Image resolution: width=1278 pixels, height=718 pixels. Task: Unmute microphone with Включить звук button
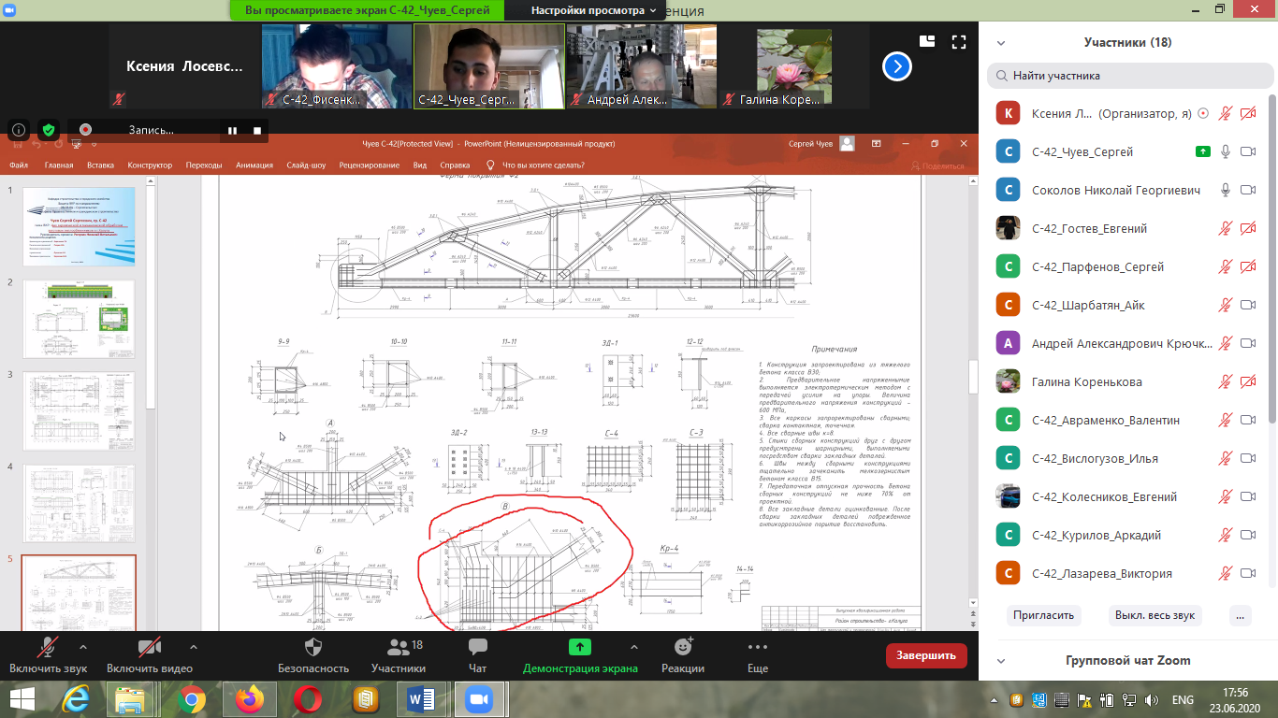pos(48,654)
